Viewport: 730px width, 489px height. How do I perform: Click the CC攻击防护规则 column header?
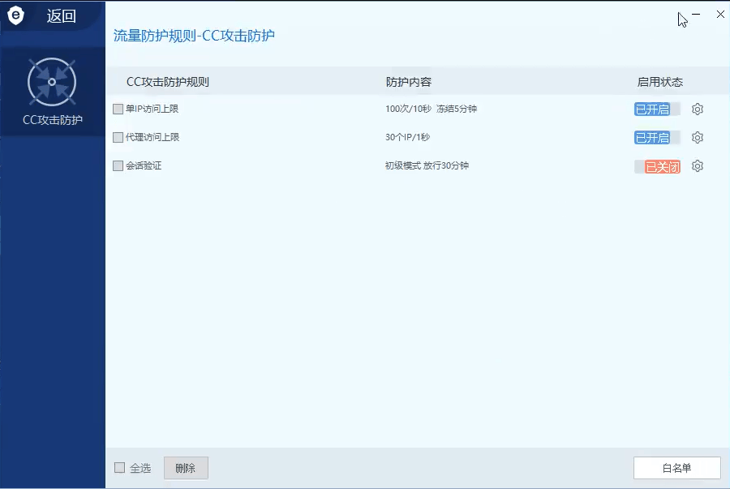[168, 82]
